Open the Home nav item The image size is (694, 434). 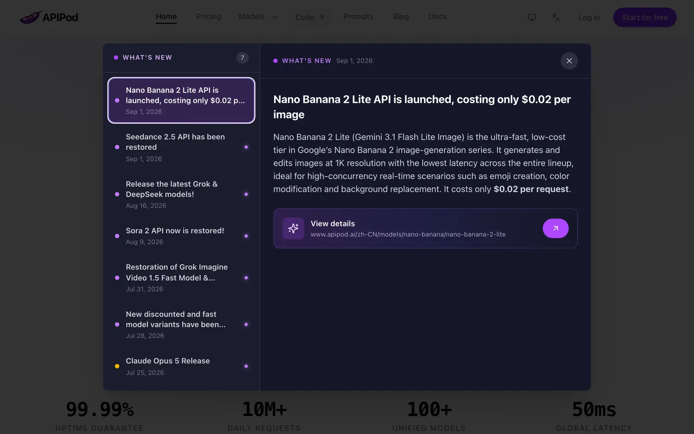[x=166, y=16]
